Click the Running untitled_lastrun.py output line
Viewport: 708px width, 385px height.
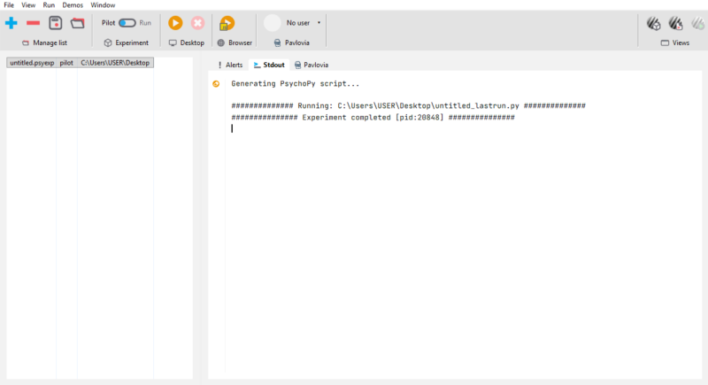click(408, 105)
